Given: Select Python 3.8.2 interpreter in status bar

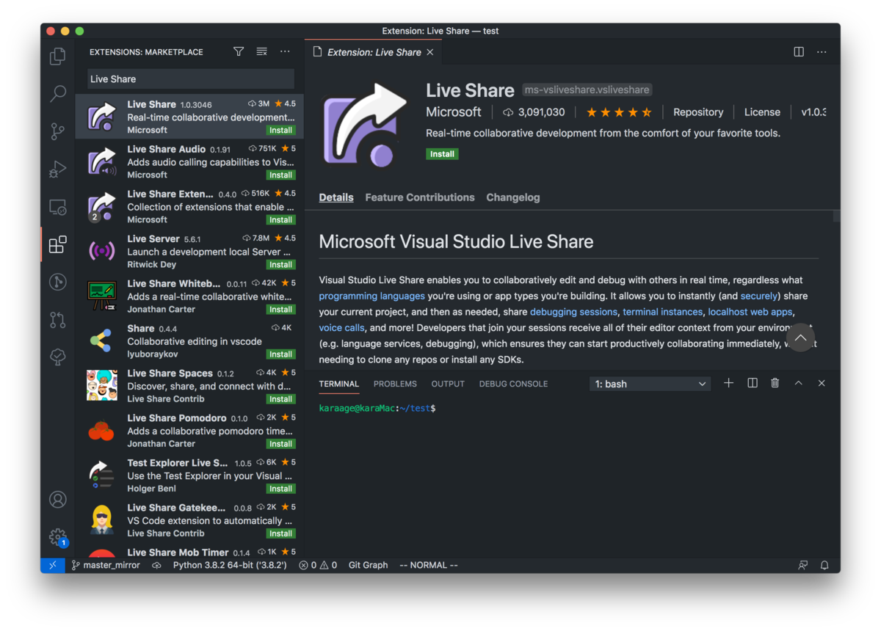Looking at the screenshot, I should tap(230, 565).
